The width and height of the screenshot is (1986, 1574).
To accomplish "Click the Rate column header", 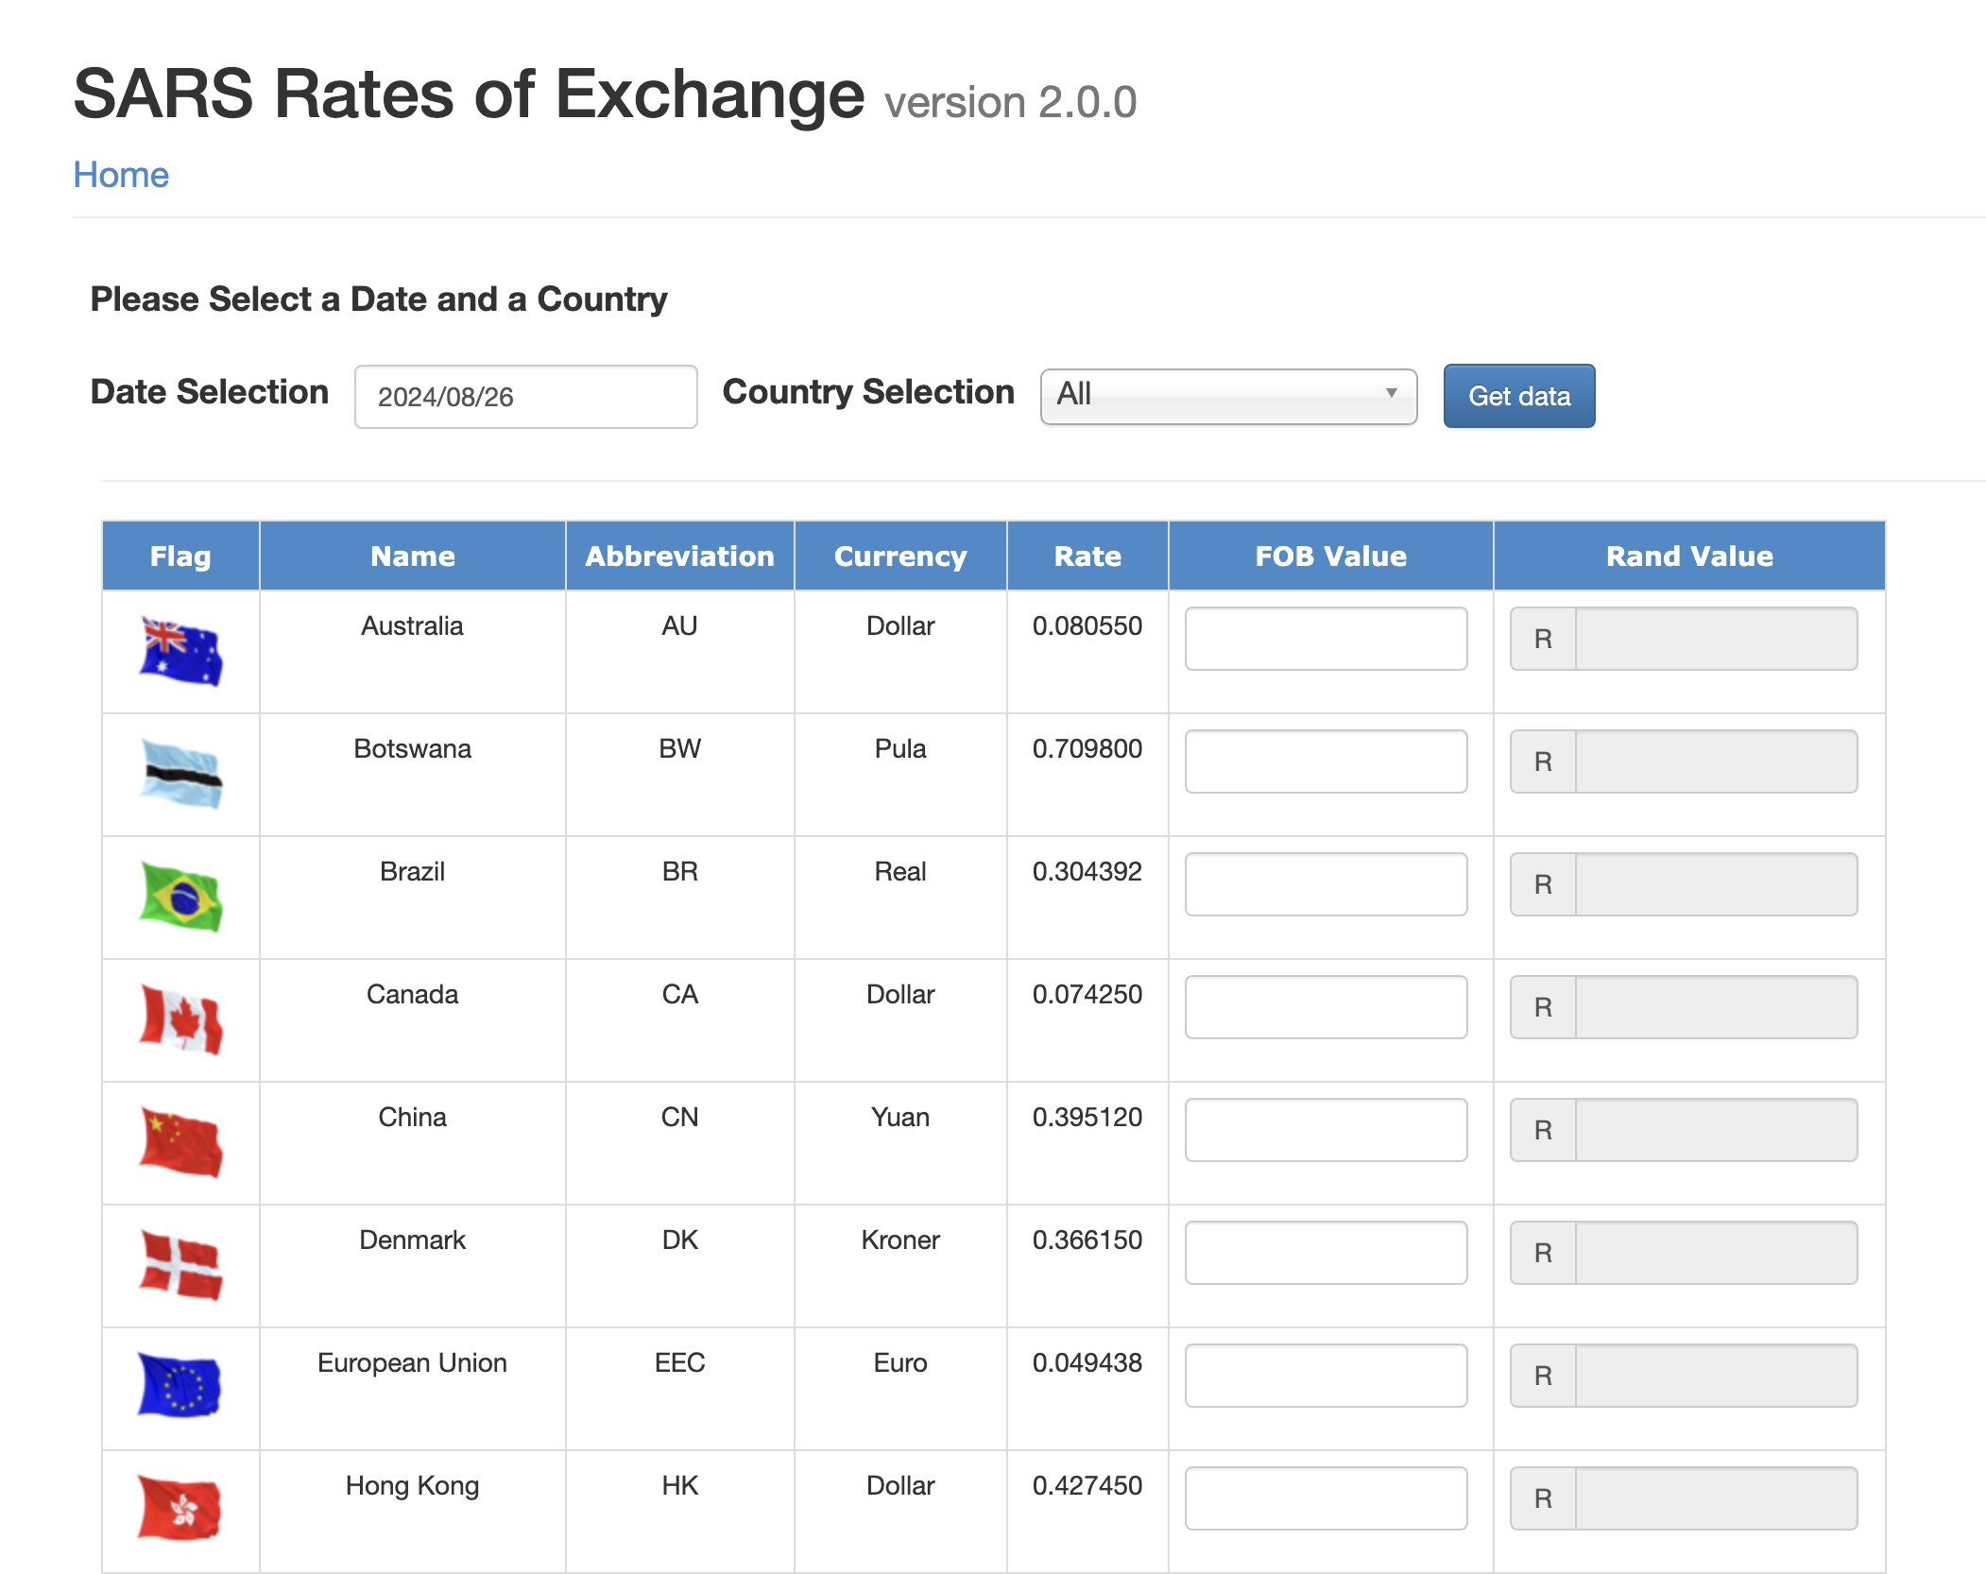I will (1087, 556).
